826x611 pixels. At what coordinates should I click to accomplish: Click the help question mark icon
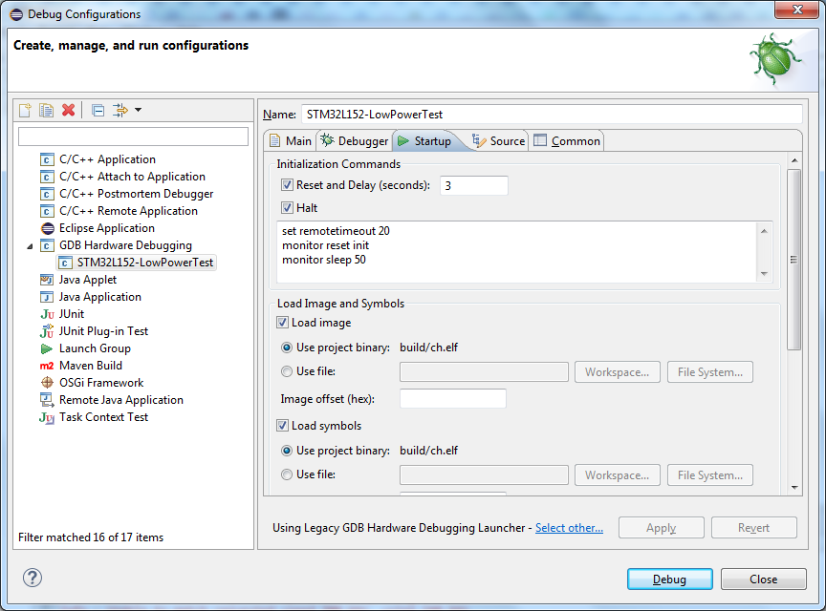coord(33,578)
